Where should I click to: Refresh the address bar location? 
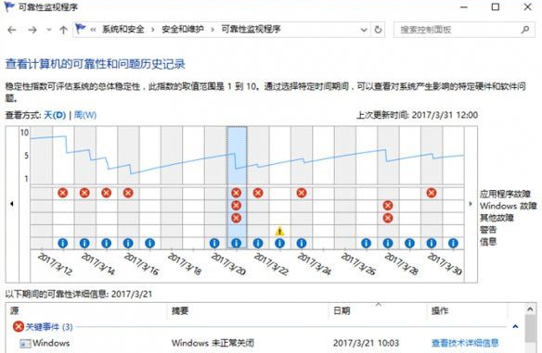(x=378, y=30)
